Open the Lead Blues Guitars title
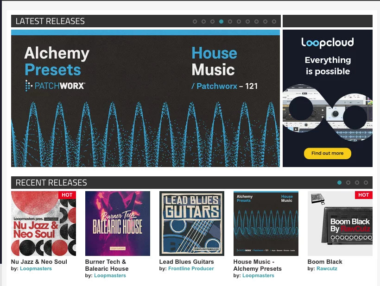Screen dimensions: 380x286 point(187,262)
